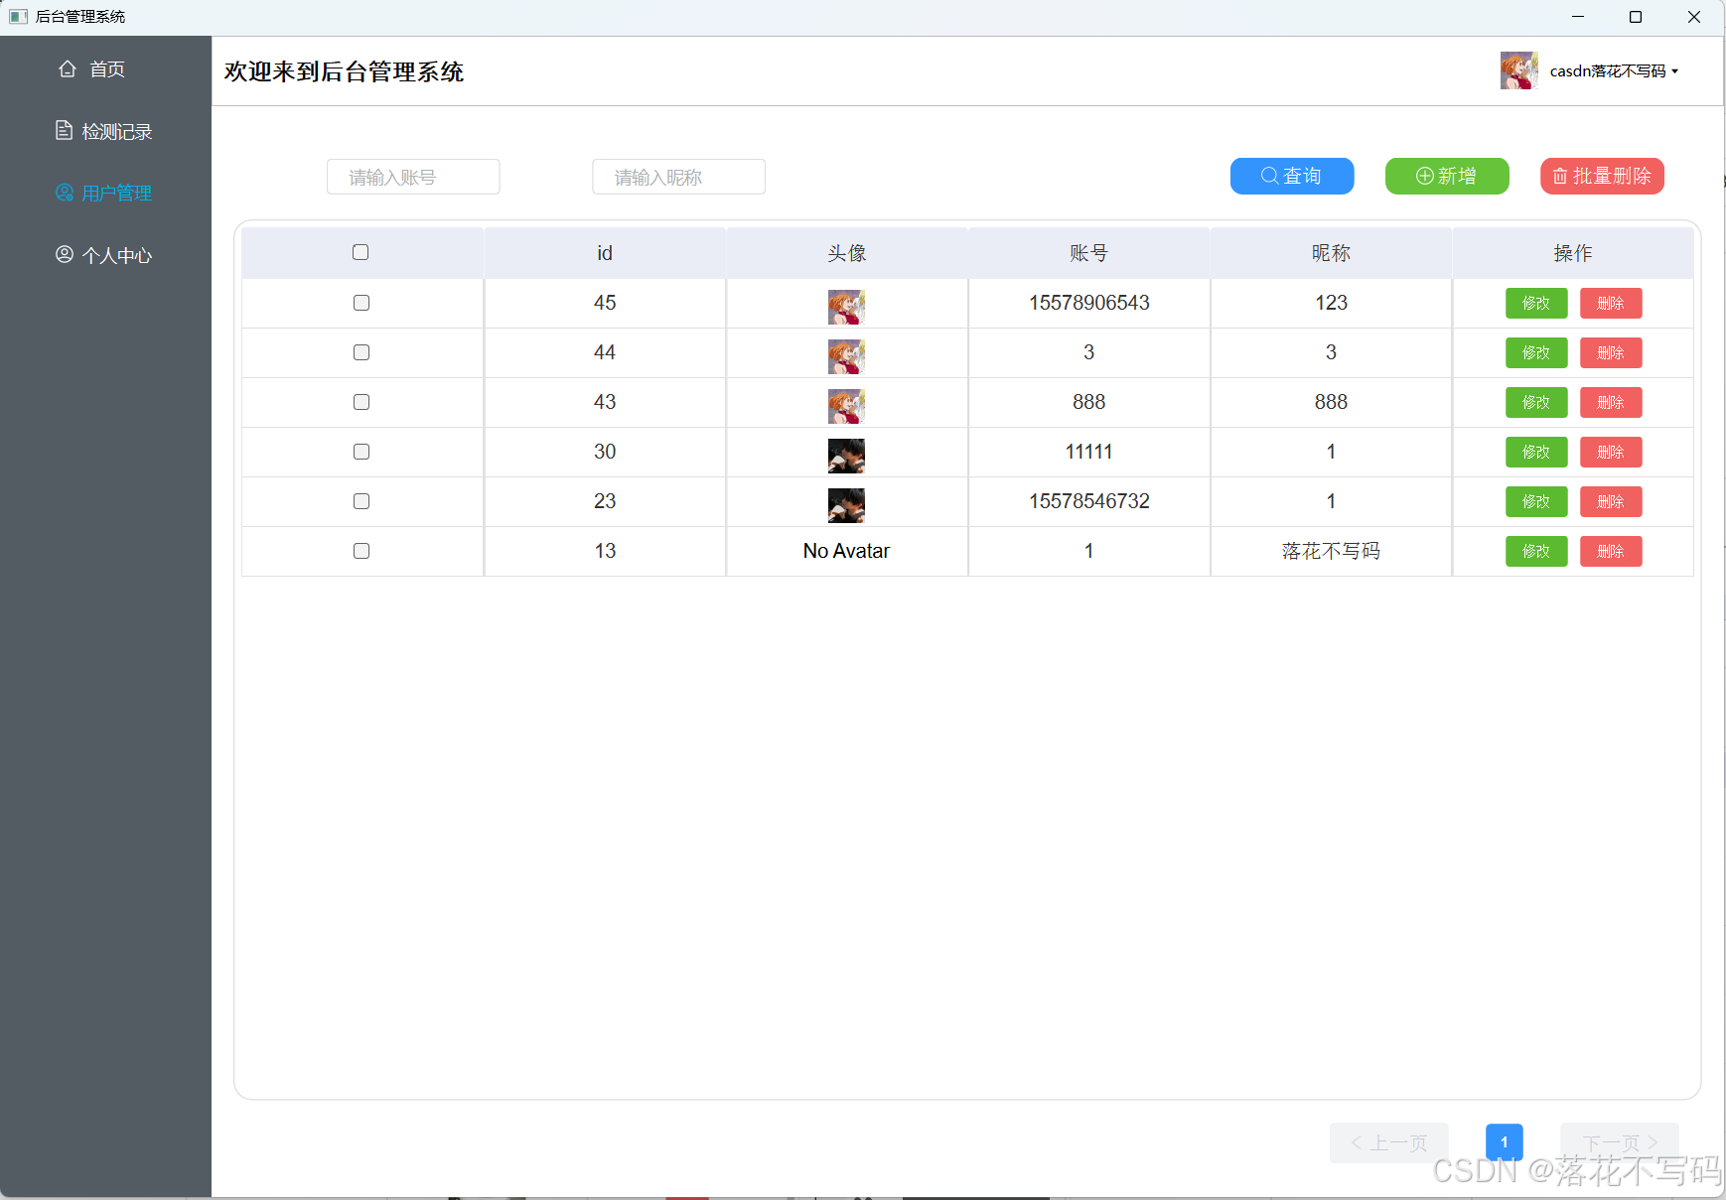Click the nickname cell 落花不写码
Viewport: 1726px width, 1200px height.
click(1331, 551)
